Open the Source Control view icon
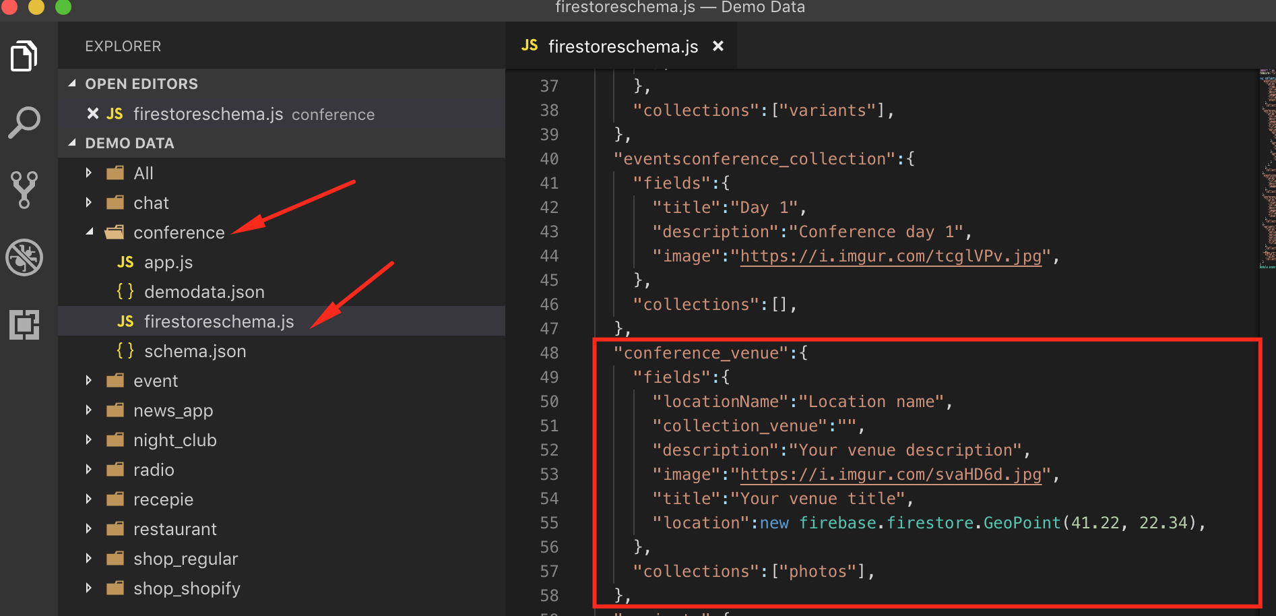 tap(24, 190)
